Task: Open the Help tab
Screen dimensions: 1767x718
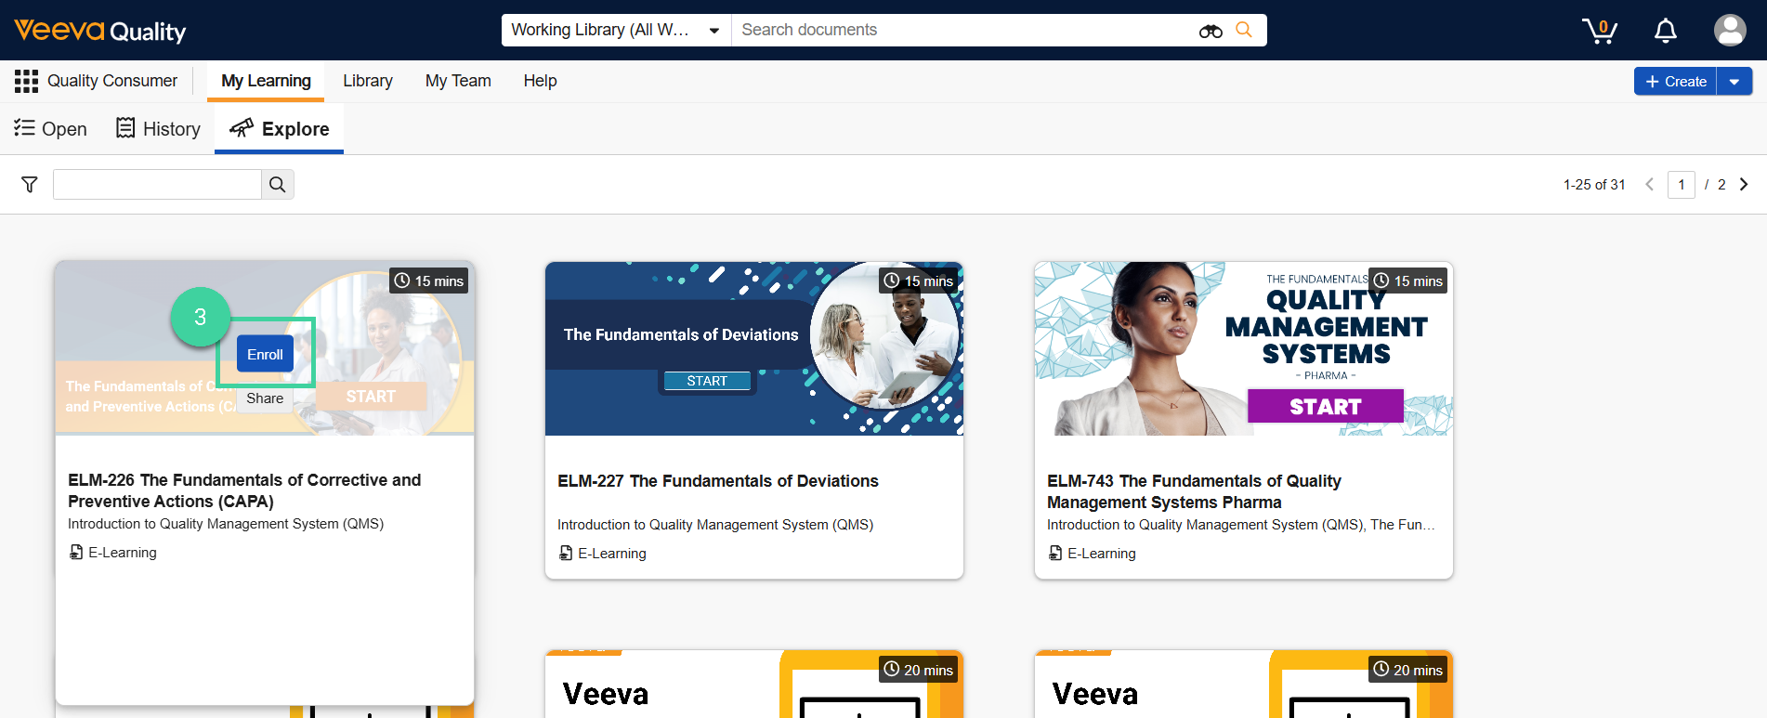Action: 540,81
